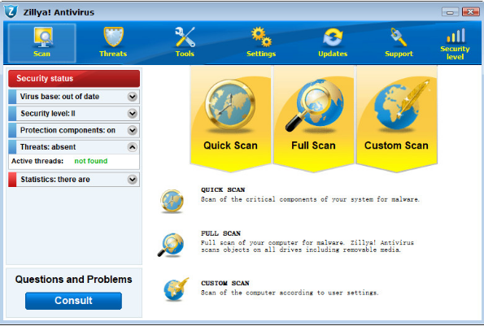484x326 pixels.
Task: Click 'Protection components: on' text
Action: (68, 130)
